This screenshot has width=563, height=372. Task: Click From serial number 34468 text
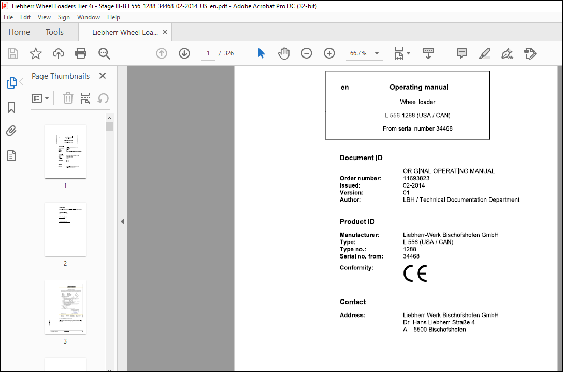(x=417, y=128)
